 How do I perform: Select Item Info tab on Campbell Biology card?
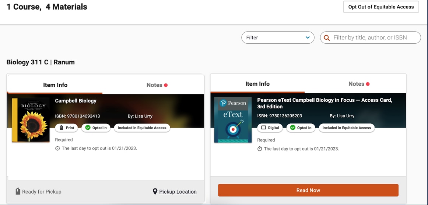55,85
